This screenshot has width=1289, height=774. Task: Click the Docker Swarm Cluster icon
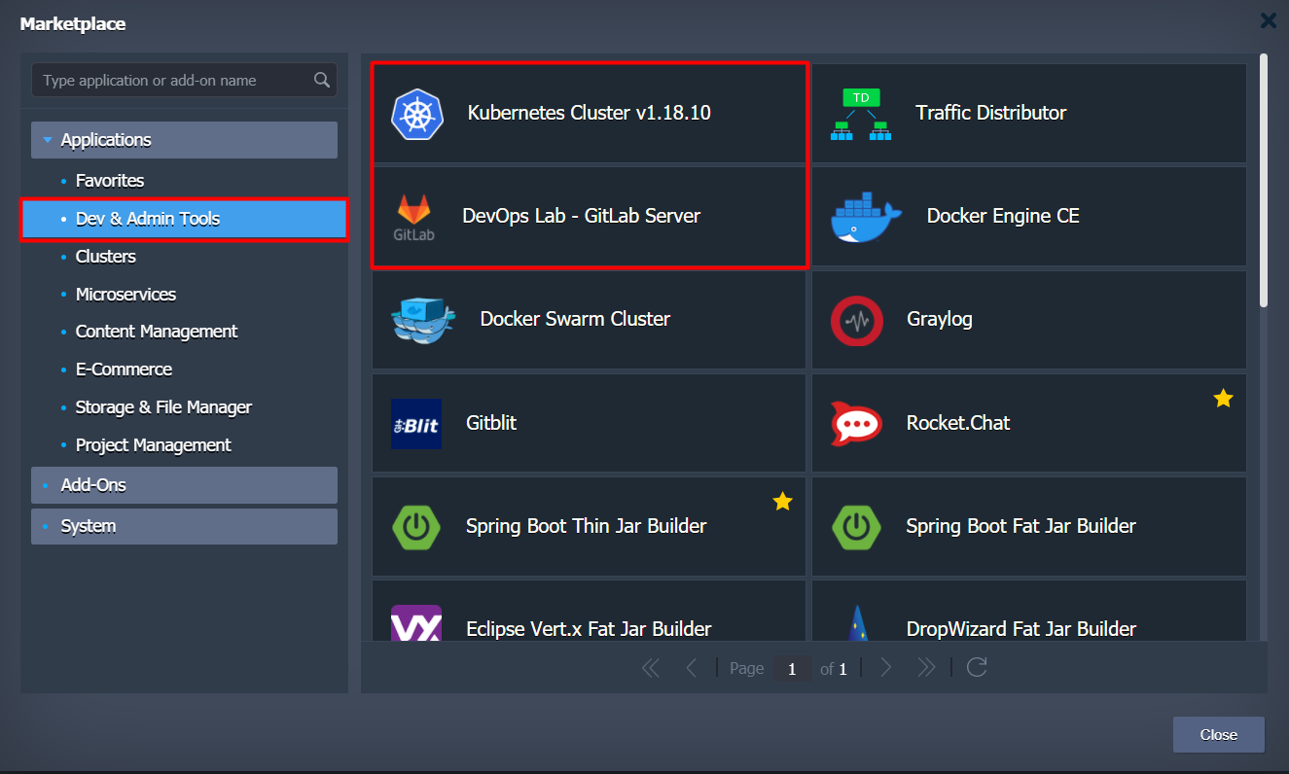coord(423,320)
